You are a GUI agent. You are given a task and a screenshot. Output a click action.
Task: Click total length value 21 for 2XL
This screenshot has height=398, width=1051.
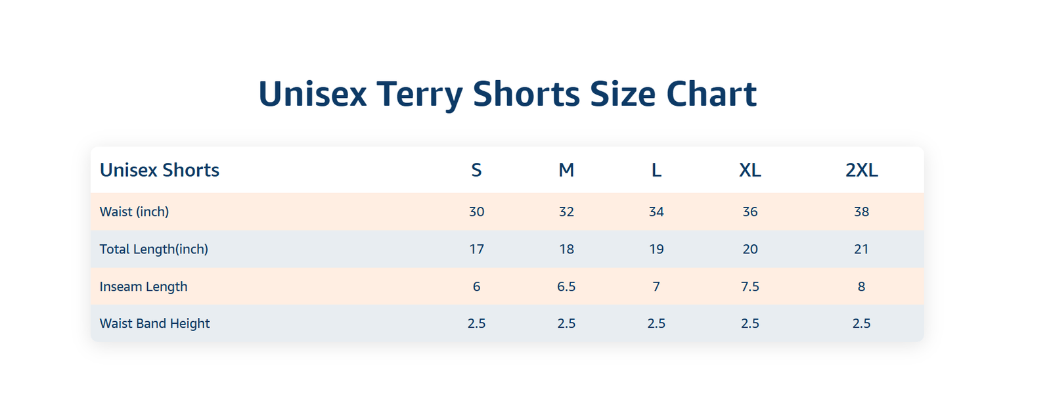click(x=861, y=249)
